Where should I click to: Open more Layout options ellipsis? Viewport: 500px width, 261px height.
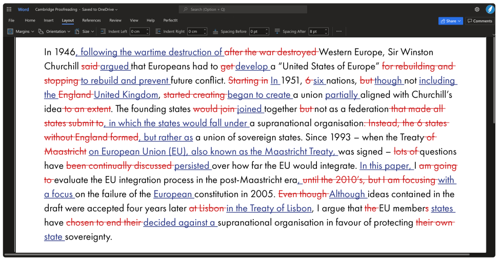coord(339,31)
